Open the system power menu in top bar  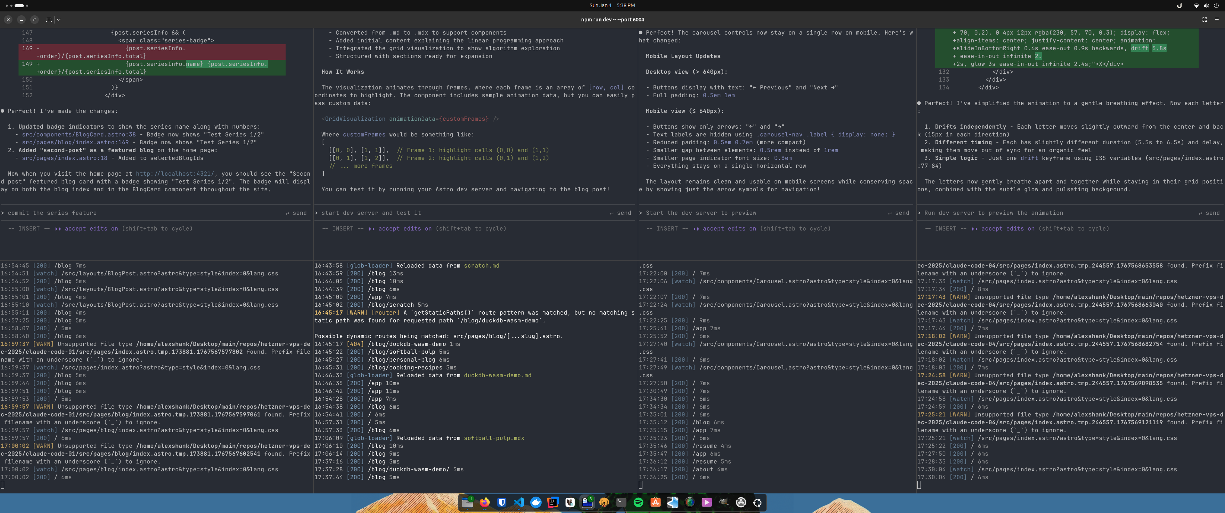pyautogui.click(x=1216, y=6)
